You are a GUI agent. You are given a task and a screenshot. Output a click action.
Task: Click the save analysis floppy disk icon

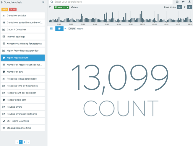177,2
